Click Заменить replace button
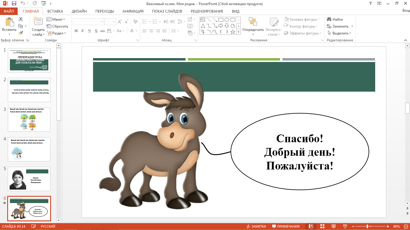Screen dimensions: 410x230 pos(338,26)
